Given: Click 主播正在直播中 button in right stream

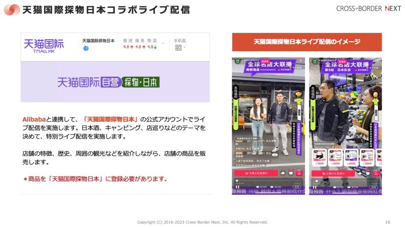Looking at the screenshot, I should coord(333,173).
